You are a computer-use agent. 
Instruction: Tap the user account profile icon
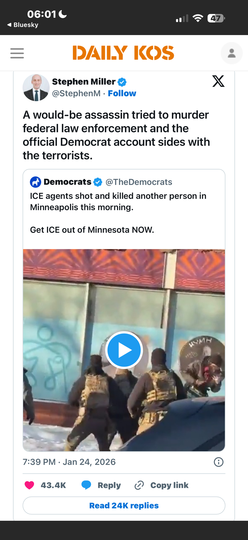click(231, 53)
